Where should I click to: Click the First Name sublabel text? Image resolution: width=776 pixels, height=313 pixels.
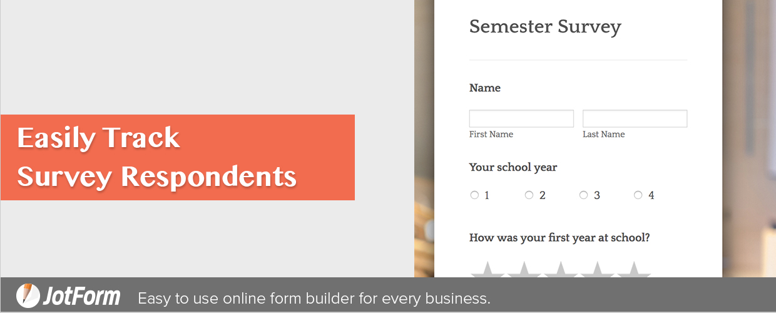491,134
